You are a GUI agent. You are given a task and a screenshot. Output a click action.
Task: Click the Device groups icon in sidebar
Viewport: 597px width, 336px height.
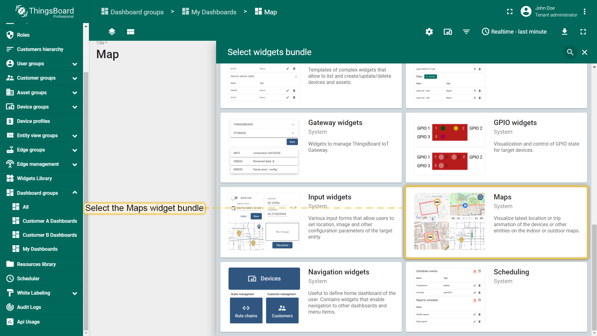point(10,107)
